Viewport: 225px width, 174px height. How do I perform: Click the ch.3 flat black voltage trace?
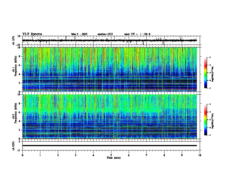click(x=110, y=146)
